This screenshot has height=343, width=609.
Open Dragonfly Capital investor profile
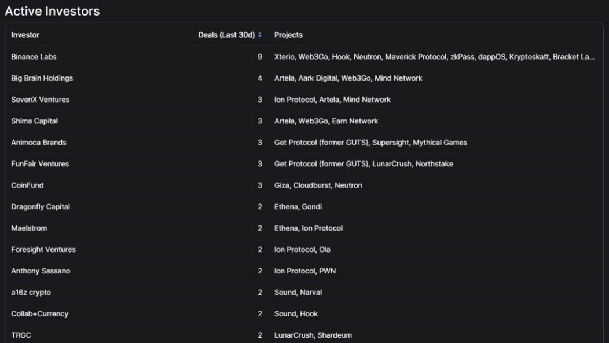[41, 207]
